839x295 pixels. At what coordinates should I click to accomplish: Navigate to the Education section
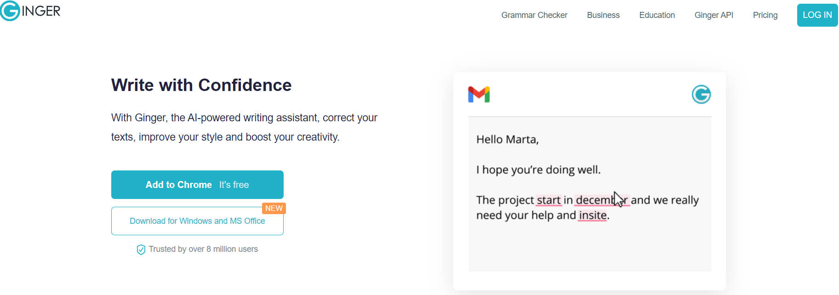656,15
